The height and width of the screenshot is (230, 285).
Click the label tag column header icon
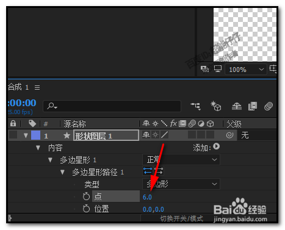click(x=32, y=123)
